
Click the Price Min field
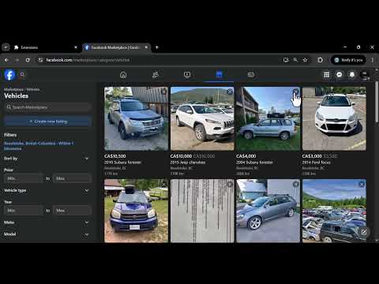click(x=24, y=178)
